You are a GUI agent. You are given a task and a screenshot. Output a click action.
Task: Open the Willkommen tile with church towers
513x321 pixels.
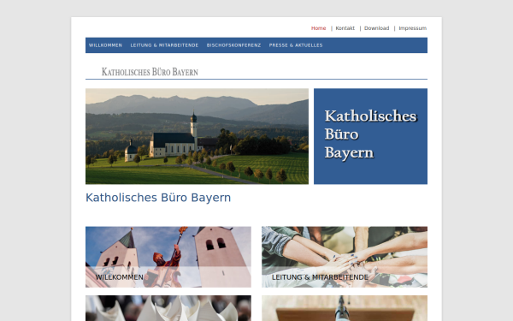[x=168, y=257]
